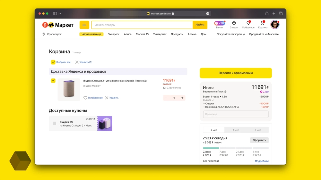Uncheck the Яндекс.Станция 2 item checkbox
Viewport: 321px width, 180px height.
point(53,81)
